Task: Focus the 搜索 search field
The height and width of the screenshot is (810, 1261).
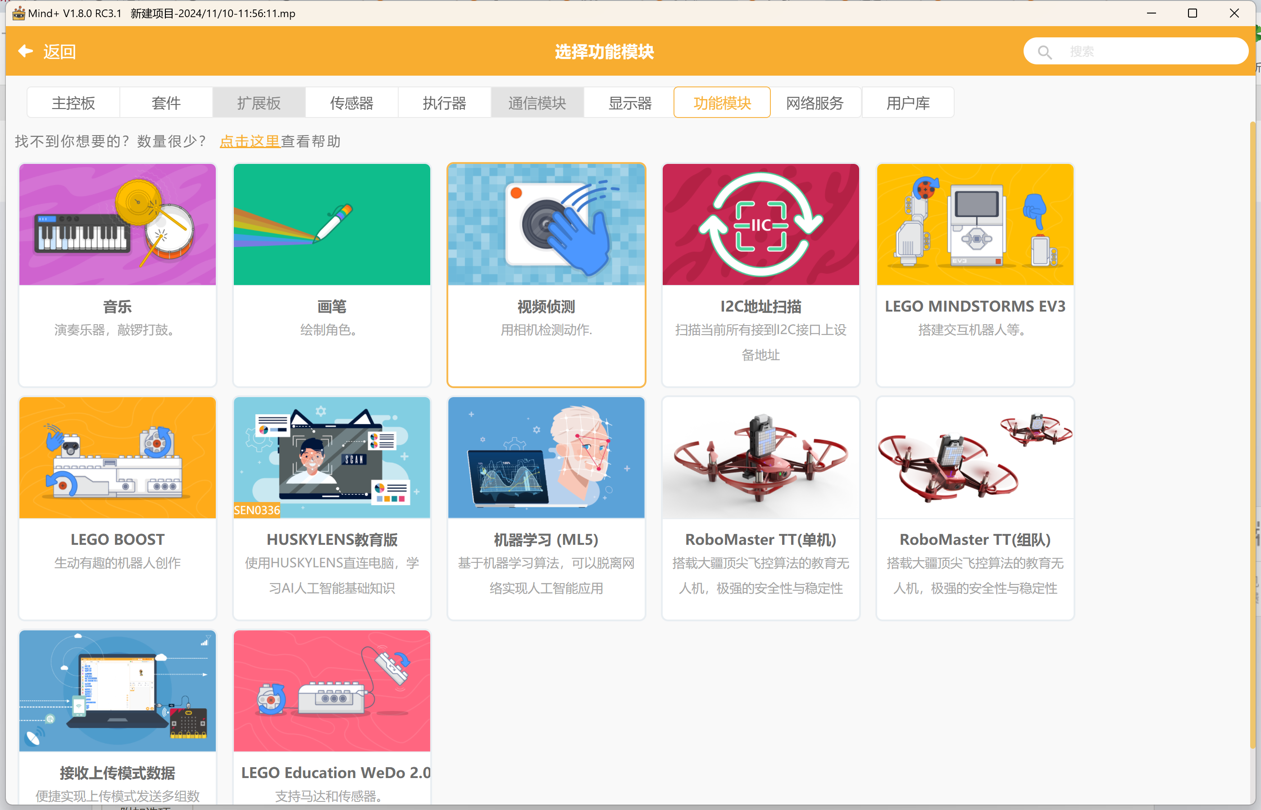Action: [x=1136, y=51]
